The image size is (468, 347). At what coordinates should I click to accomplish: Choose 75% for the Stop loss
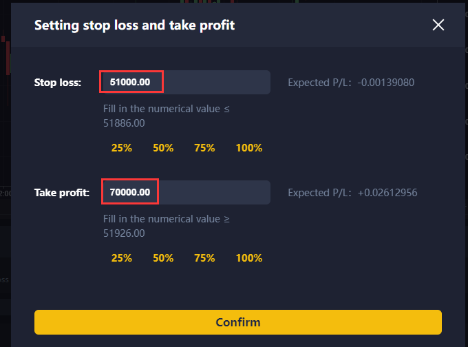coord(204,148)
